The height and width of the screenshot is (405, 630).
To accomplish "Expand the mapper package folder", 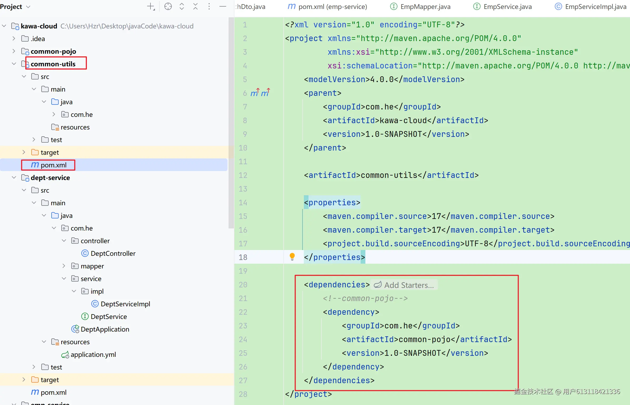I will pyautogui.click(x=64, y=266).
